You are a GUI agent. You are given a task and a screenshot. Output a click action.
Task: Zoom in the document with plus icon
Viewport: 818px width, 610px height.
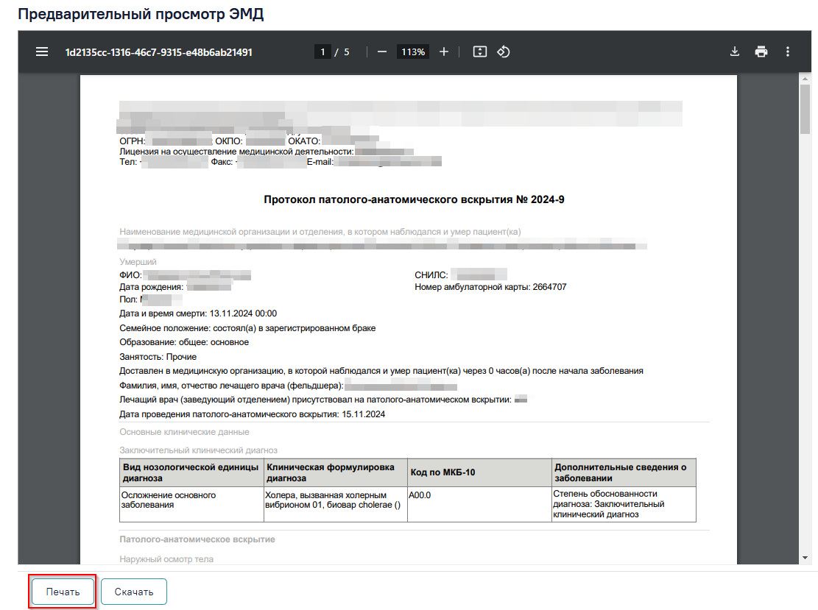[x=444, y=52]
